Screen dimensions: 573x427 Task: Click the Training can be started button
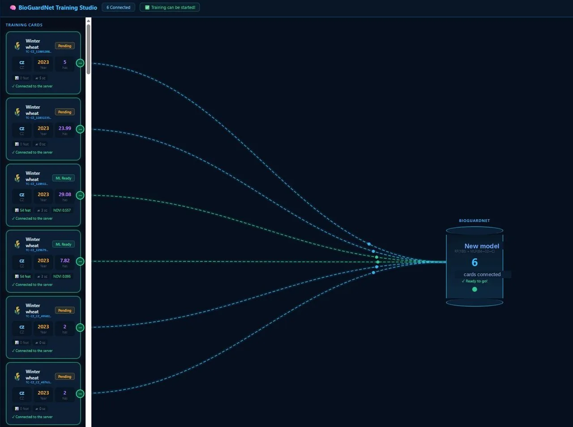170,8
